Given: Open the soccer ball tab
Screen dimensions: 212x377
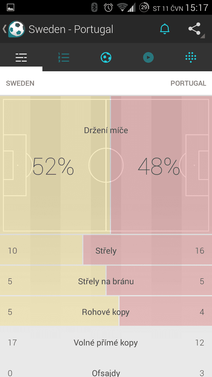Looking at the screenshot, I should (x=106, y=57).
